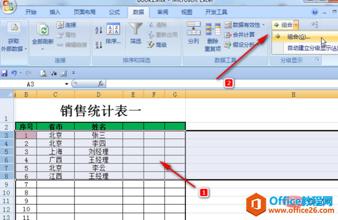
Task: Click 合并计算 consolidate button
Action: pyautogui.click(x=240, y=35)
